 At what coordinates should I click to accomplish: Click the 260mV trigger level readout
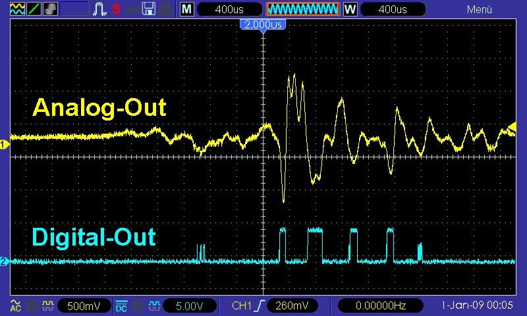point(292,305)
